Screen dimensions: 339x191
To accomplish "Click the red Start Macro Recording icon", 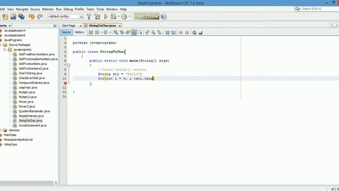I will pos(181,32).
